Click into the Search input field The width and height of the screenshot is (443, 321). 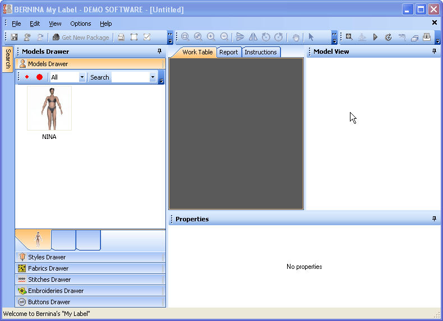coord(131,77)
